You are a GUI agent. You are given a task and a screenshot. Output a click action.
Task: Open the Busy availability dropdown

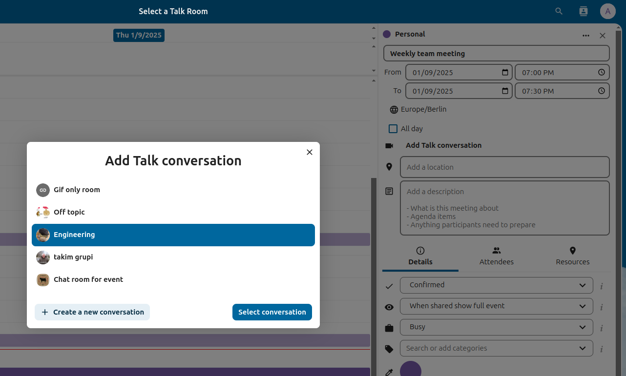(x=496, y=327)
